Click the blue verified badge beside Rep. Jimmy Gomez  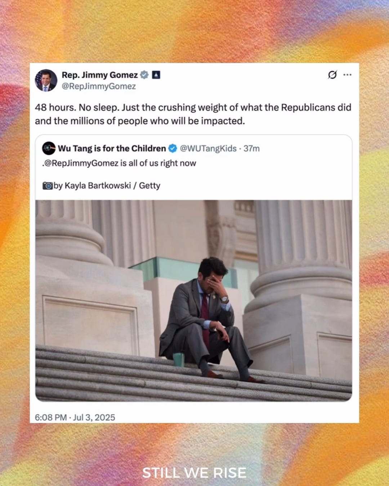(x=144, y=75)
